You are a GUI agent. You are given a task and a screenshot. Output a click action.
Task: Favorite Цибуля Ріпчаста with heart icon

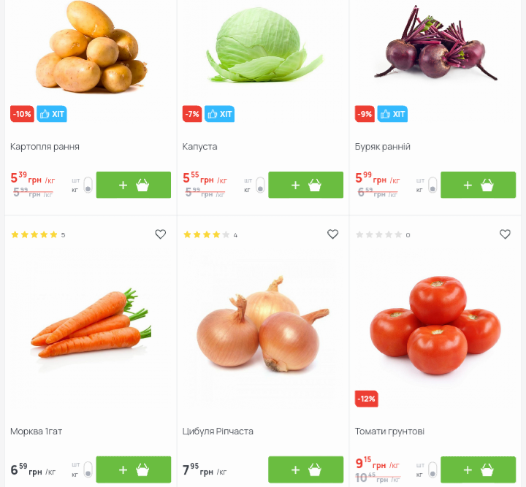[x=332, y=234]
